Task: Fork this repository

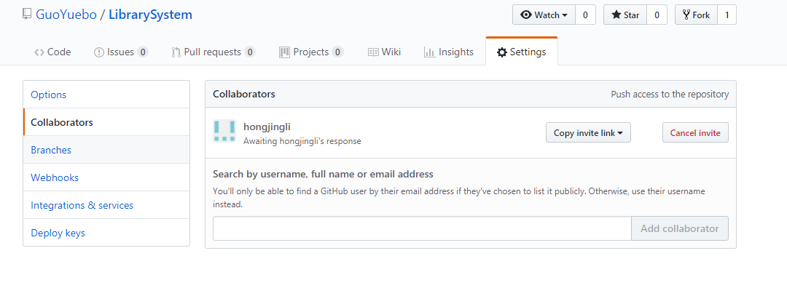Action: (696, 15)
